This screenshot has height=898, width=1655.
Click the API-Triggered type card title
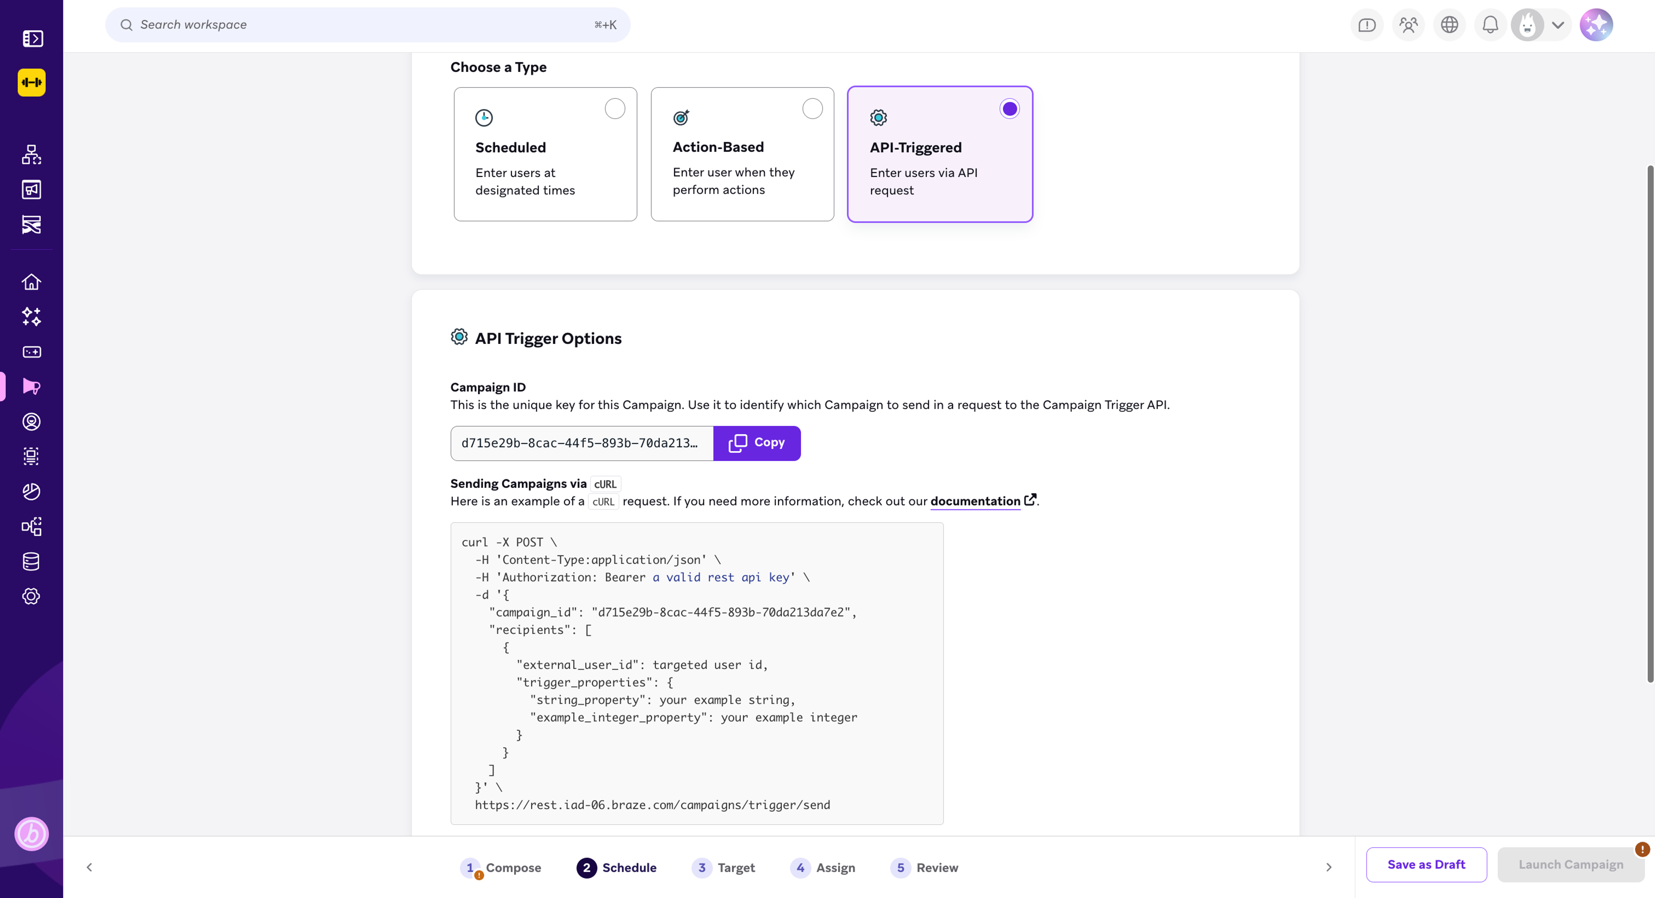pyautogui.click(x=915, y=148)
